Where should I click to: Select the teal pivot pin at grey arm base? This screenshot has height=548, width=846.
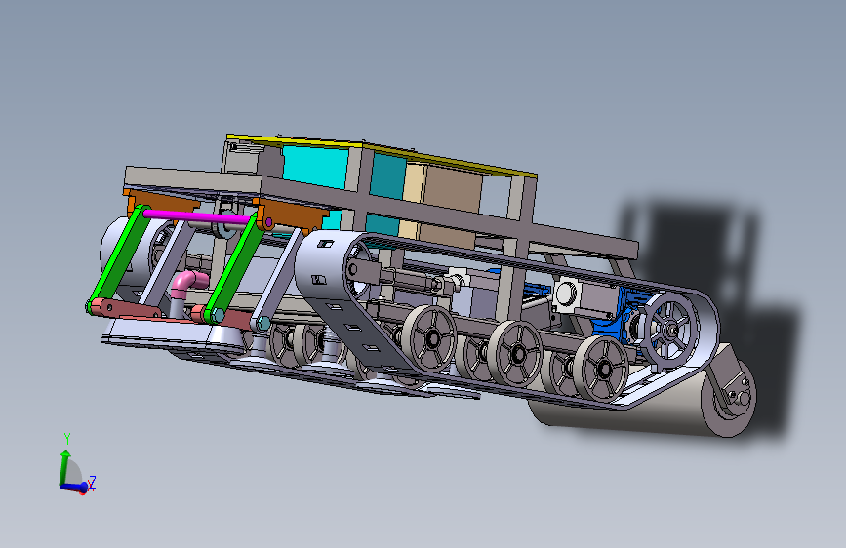[x=263, y=323]
